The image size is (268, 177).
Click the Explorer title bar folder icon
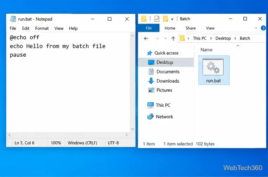pyautogui.click(x=144, y=19)
